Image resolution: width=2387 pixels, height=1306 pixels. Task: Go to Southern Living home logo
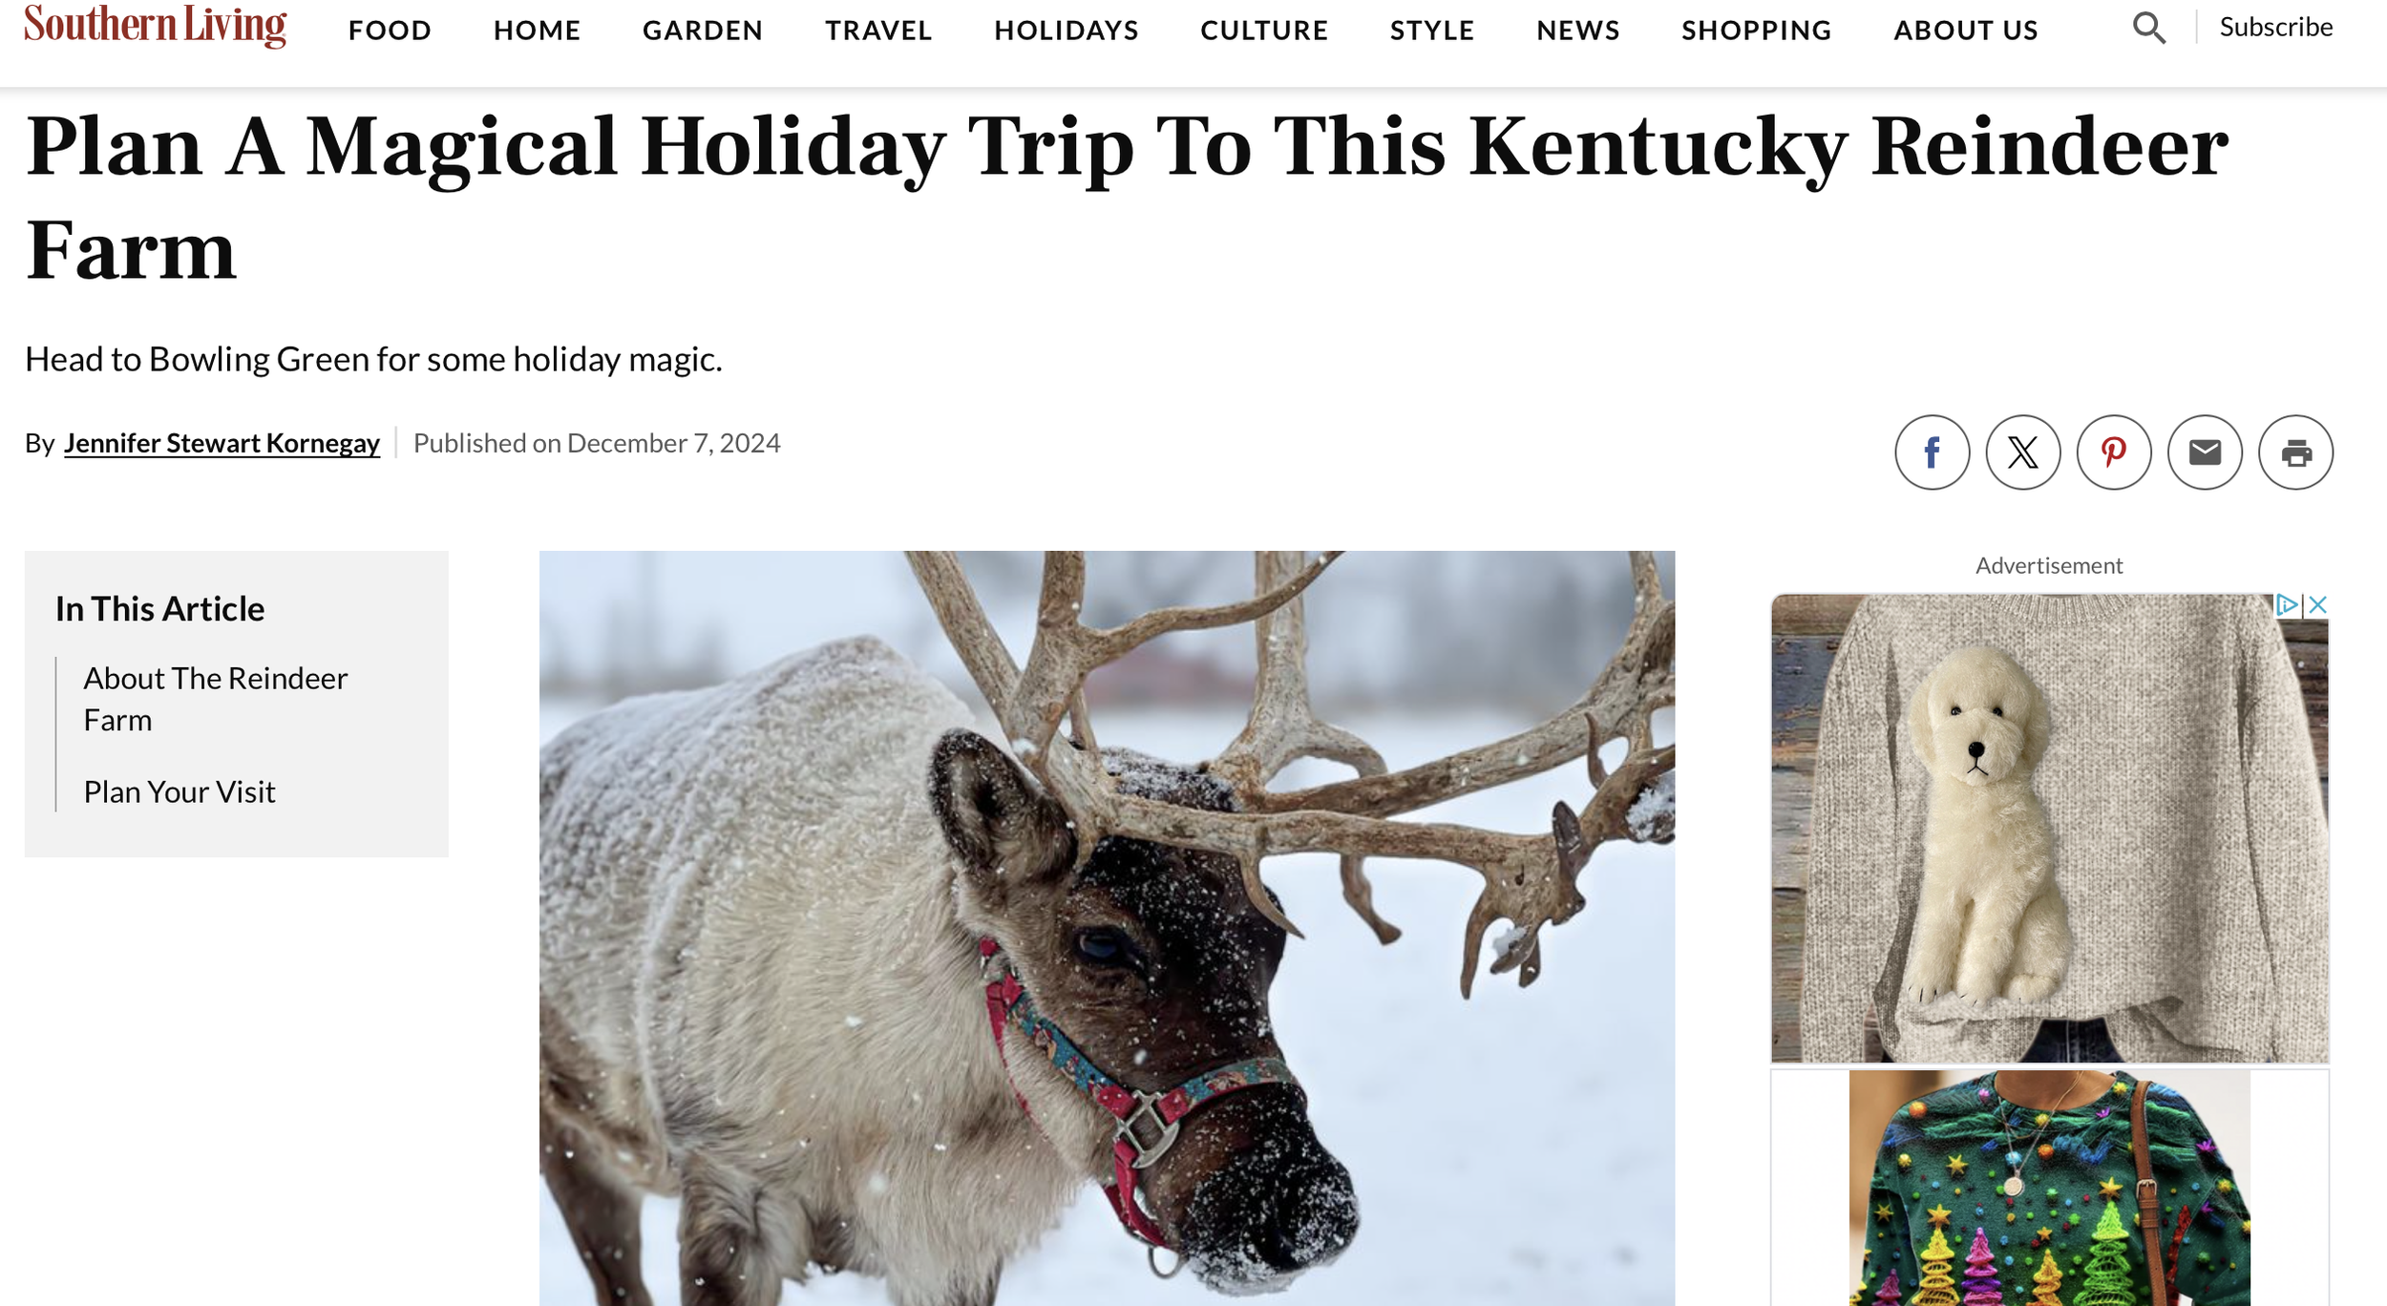pyautogui.click(x=155, y=26)
